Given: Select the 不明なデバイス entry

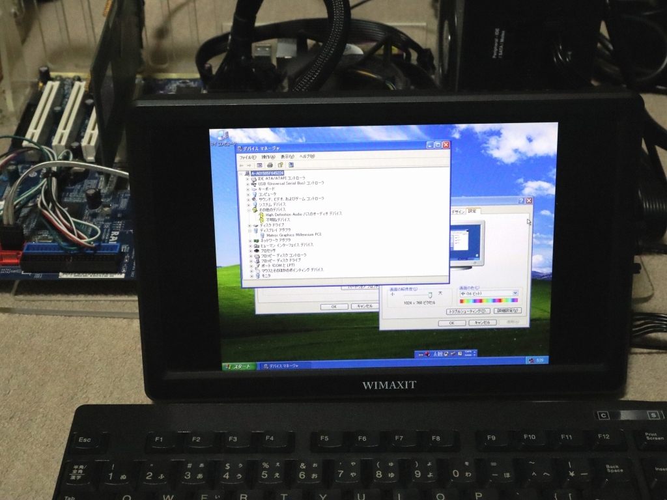Looking at the screenshot, I should 278,220.
